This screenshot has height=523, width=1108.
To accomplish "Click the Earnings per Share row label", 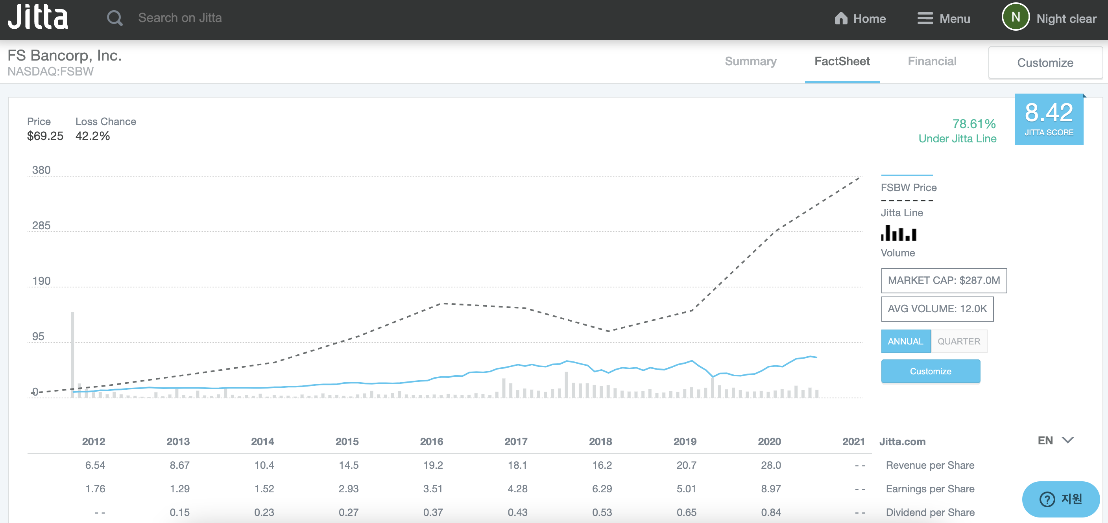I will coord(930,489).
